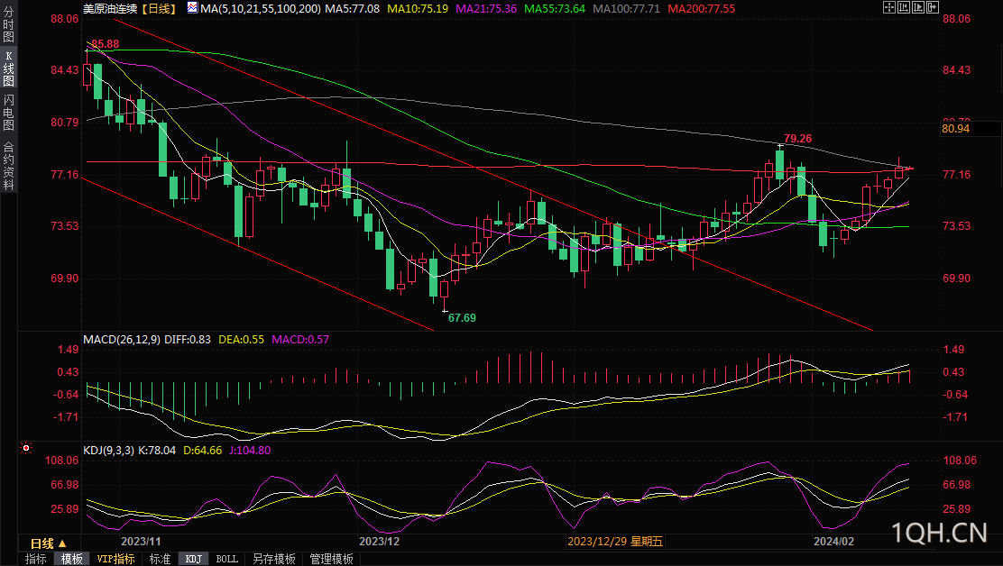1003x566 pixels.
Task: Click the D:64.66 value
Action: 203,451
